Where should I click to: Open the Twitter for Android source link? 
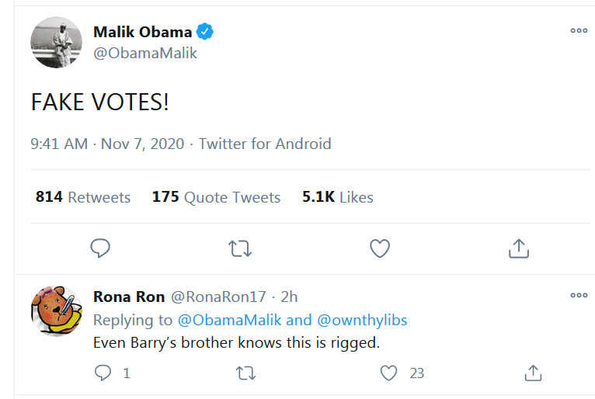[265, 144]
